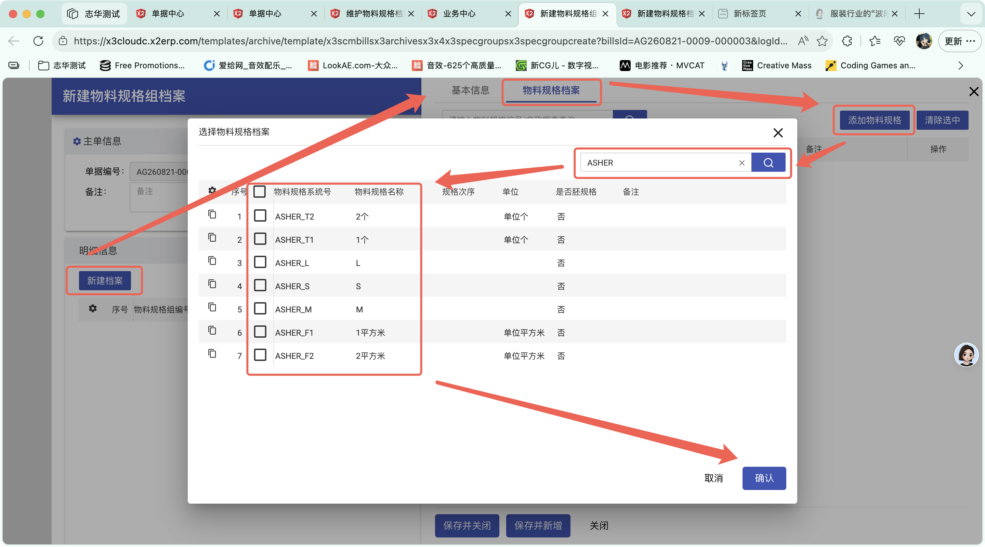Image resolution: width=985 pixels, height=547 pixels.
Task: Open gear settings in 明细信息 table
Action: click(93, 308)
